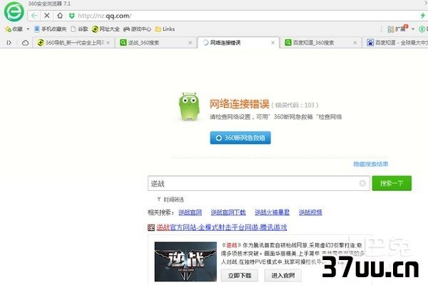This screenshot has height=285, width=428.
Task: Click the 网络连接错误 heading text
Action: point(240,104)
